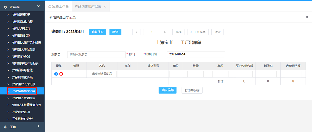Click the 销项税 cell input
The height and width of the screenshot is (132, 312).
(x=268, y=74)
